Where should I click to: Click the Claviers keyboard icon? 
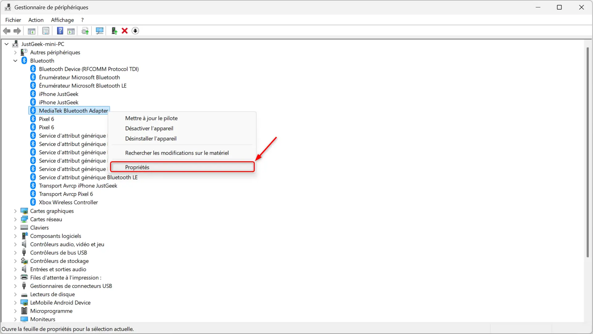point(24,228)
